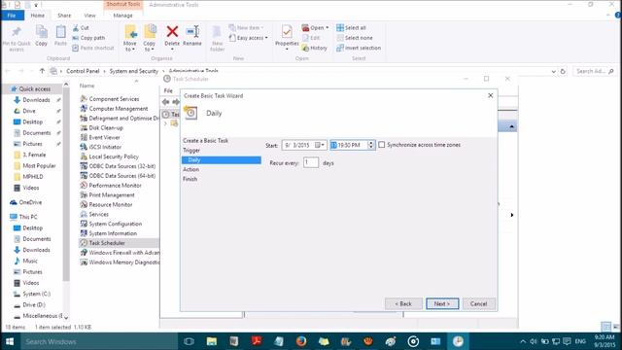Click the Copy to folder icon
This screenshot has height=350, width=622.
[150, 32]
